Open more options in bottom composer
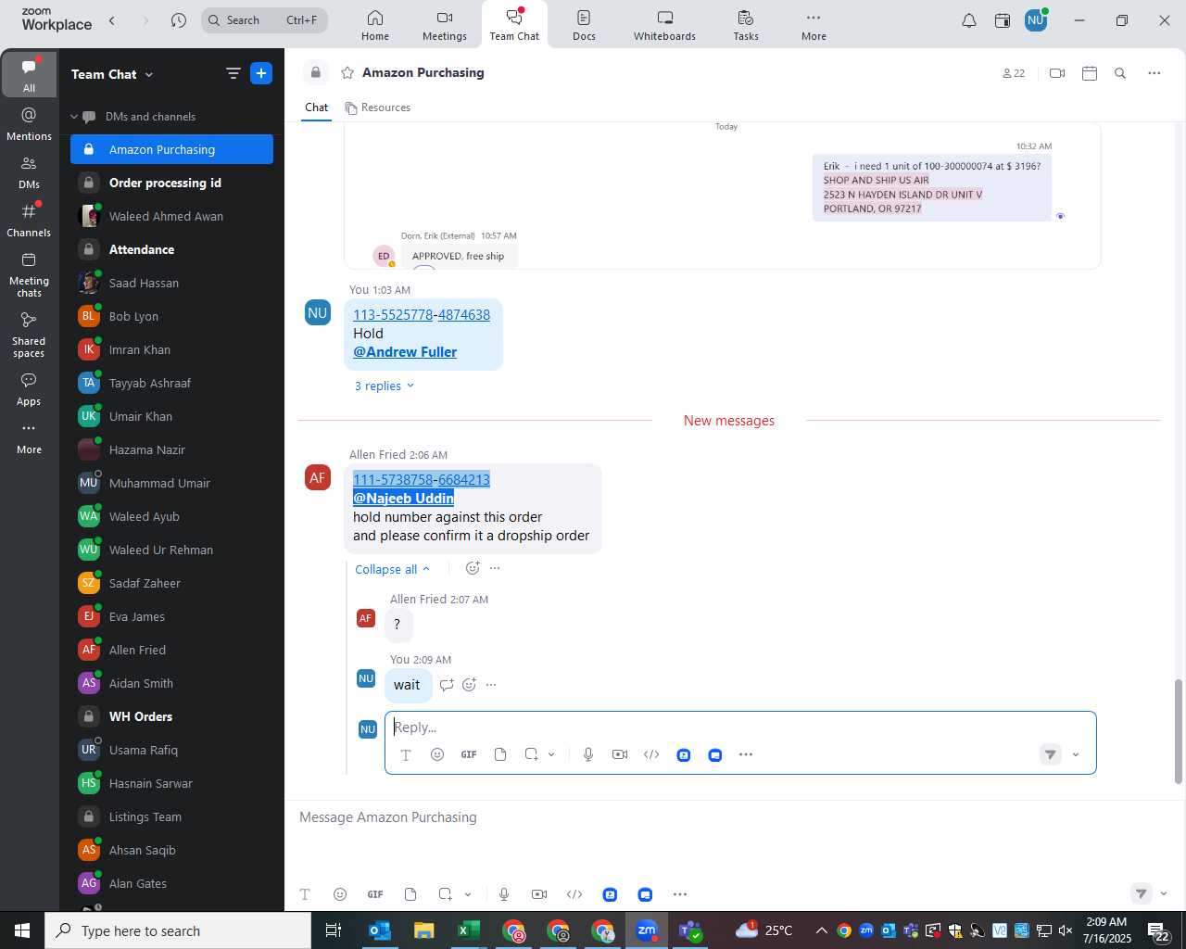This screenshot has height=949, width=1186. (x=680, y=894)
